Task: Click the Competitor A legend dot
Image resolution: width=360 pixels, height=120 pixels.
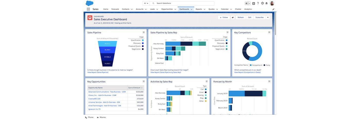Action: (251, 65)
